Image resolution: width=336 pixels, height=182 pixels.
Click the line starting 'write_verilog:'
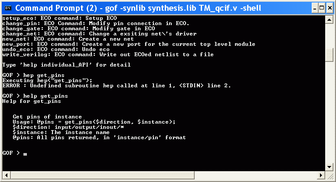pyautogui.click(x=108, y=54)
